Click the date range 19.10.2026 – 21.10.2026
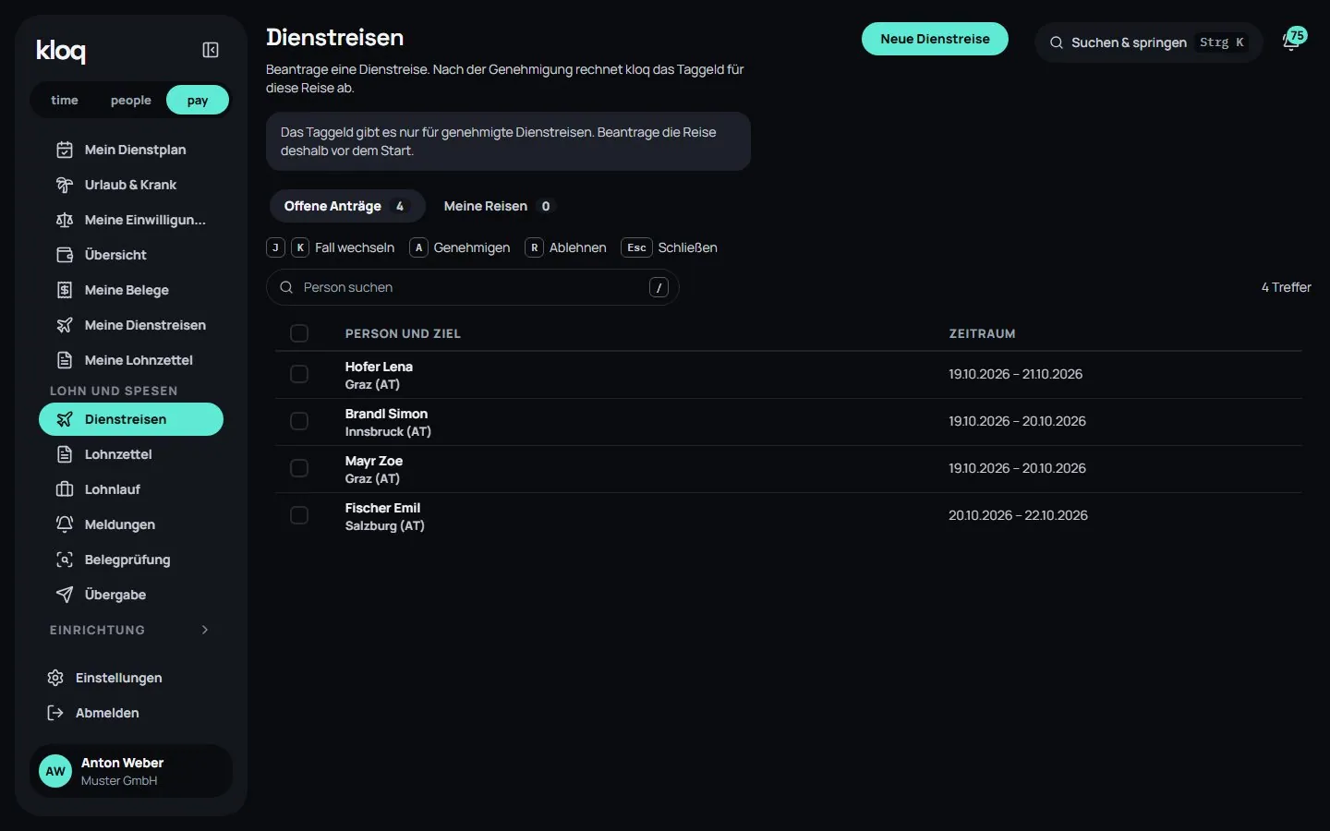 click(x=1015, y=374)
